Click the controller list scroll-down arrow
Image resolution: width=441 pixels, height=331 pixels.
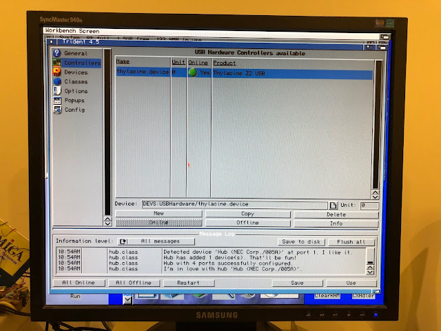click(376, 197)
